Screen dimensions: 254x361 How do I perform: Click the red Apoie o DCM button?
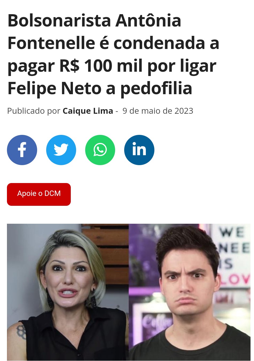(39, 194)
